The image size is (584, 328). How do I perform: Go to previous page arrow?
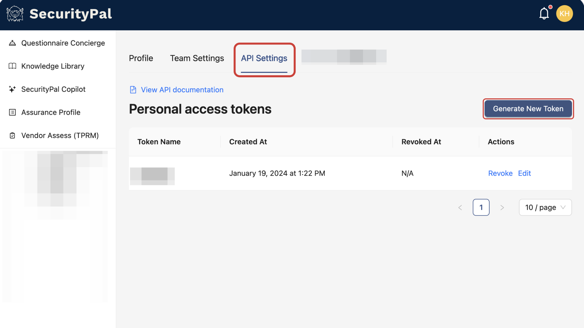click(x=460, y=207)
